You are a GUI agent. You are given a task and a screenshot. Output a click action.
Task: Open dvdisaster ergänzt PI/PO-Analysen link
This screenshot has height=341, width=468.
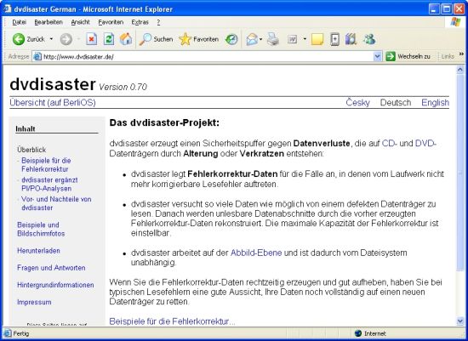click(x=49, y=184)
